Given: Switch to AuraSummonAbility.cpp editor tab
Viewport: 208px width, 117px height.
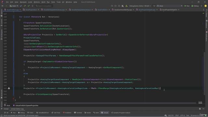Looking at the screenshot, I should point(123,10).
